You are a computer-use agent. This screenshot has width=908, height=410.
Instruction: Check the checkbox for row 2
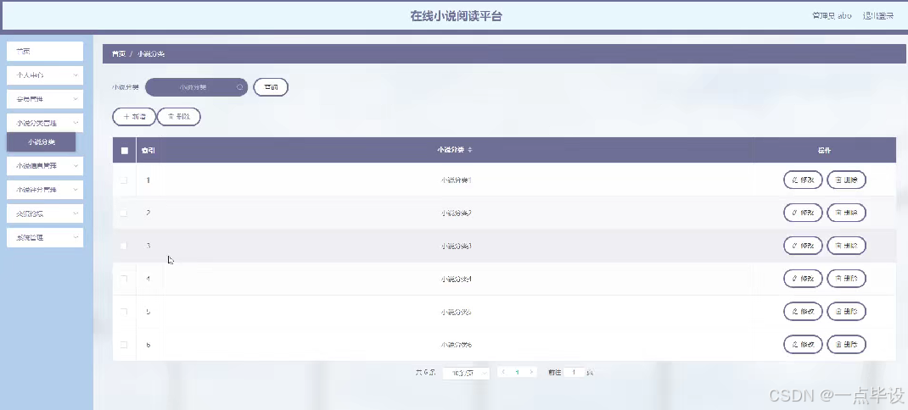[x=124, y=213]
